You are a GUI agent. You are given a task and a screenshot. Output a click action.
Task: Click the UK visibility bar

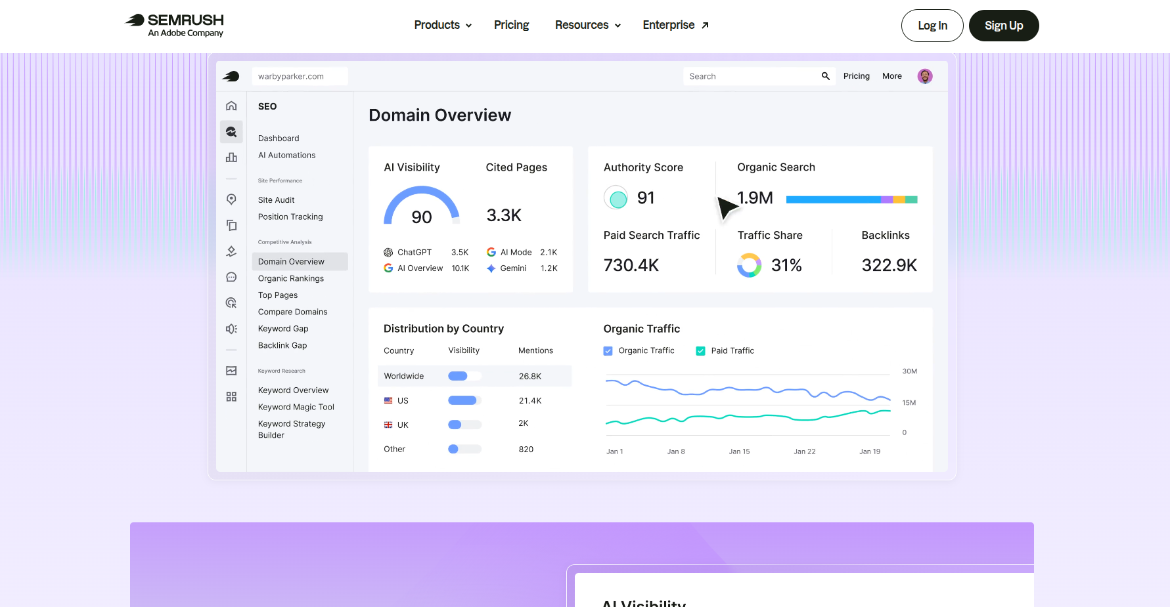[464, 425]
